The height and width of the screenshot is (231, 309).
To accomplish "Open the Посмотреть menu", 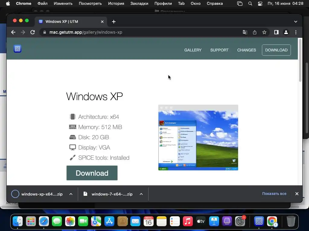I will pos(90,4).
